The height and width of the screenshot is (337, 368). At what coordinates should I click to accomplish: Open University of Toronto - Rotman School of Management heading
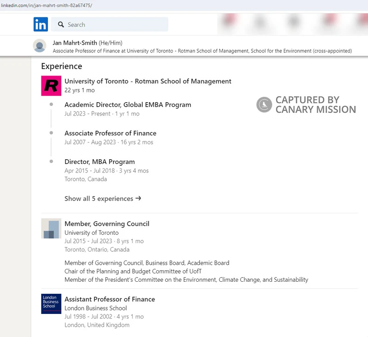point(148,81)
